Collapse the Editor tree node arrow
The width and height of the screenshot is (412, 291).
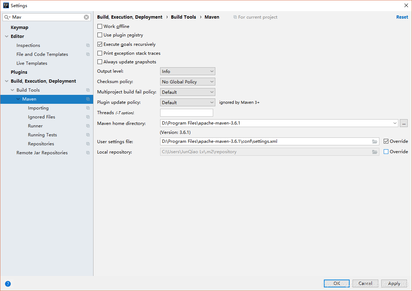pyautogui.click(x=6, y=37)
